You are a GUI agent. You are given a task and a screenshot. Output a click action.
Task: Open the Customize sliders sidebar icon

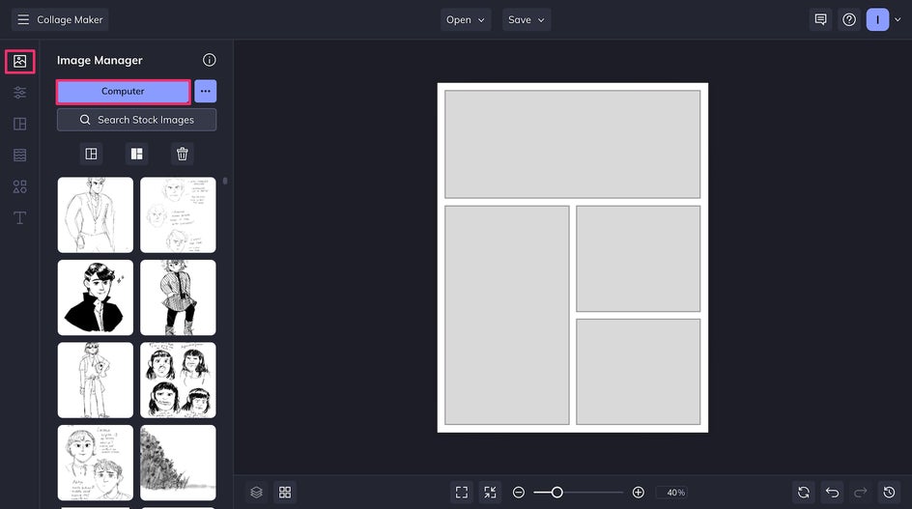(19, 93)
